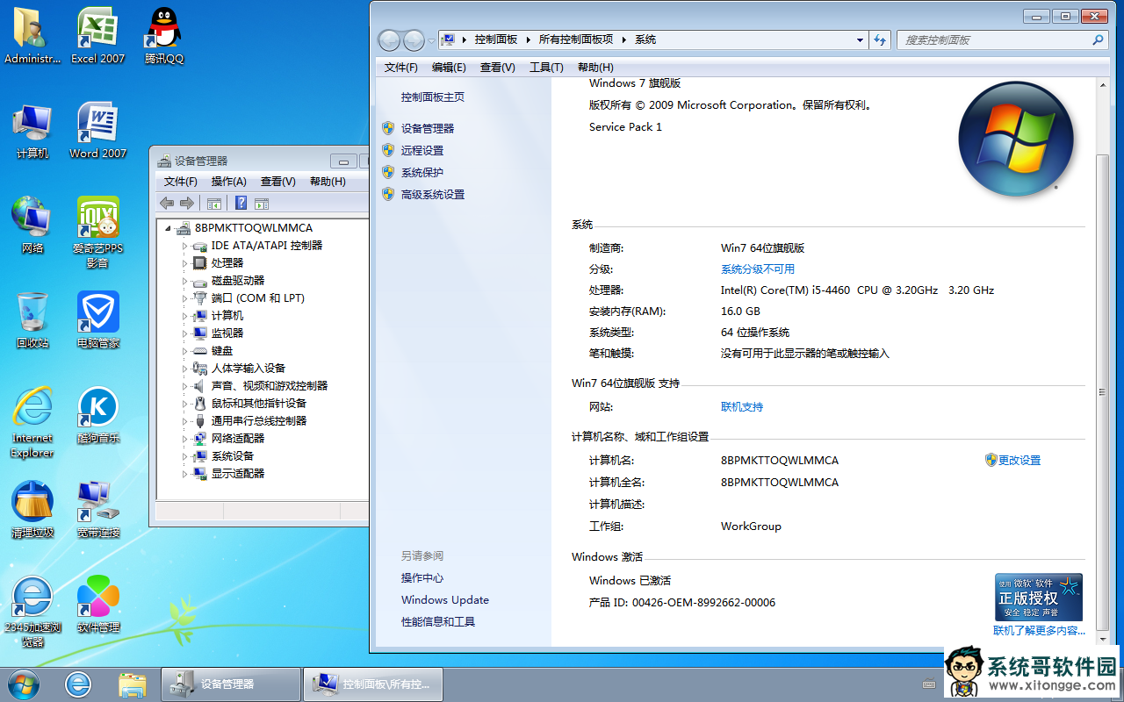
Task: Launch 腾讯QQ desktop icon
Action: click(x=164, y=35)
